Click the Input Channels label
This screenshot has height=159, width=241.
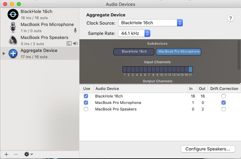click(157, 62)
